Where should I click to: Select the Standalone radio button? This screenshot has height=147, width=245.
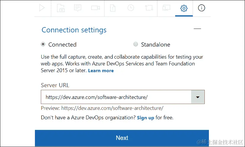(136, 44)
